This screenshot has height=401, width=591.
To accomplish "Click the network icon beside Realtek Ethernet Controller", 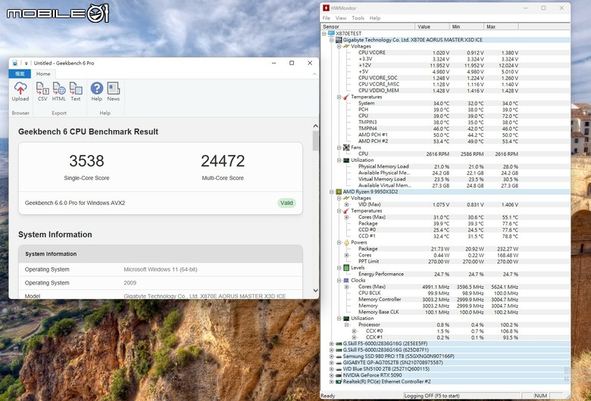I will click(339, 382).
